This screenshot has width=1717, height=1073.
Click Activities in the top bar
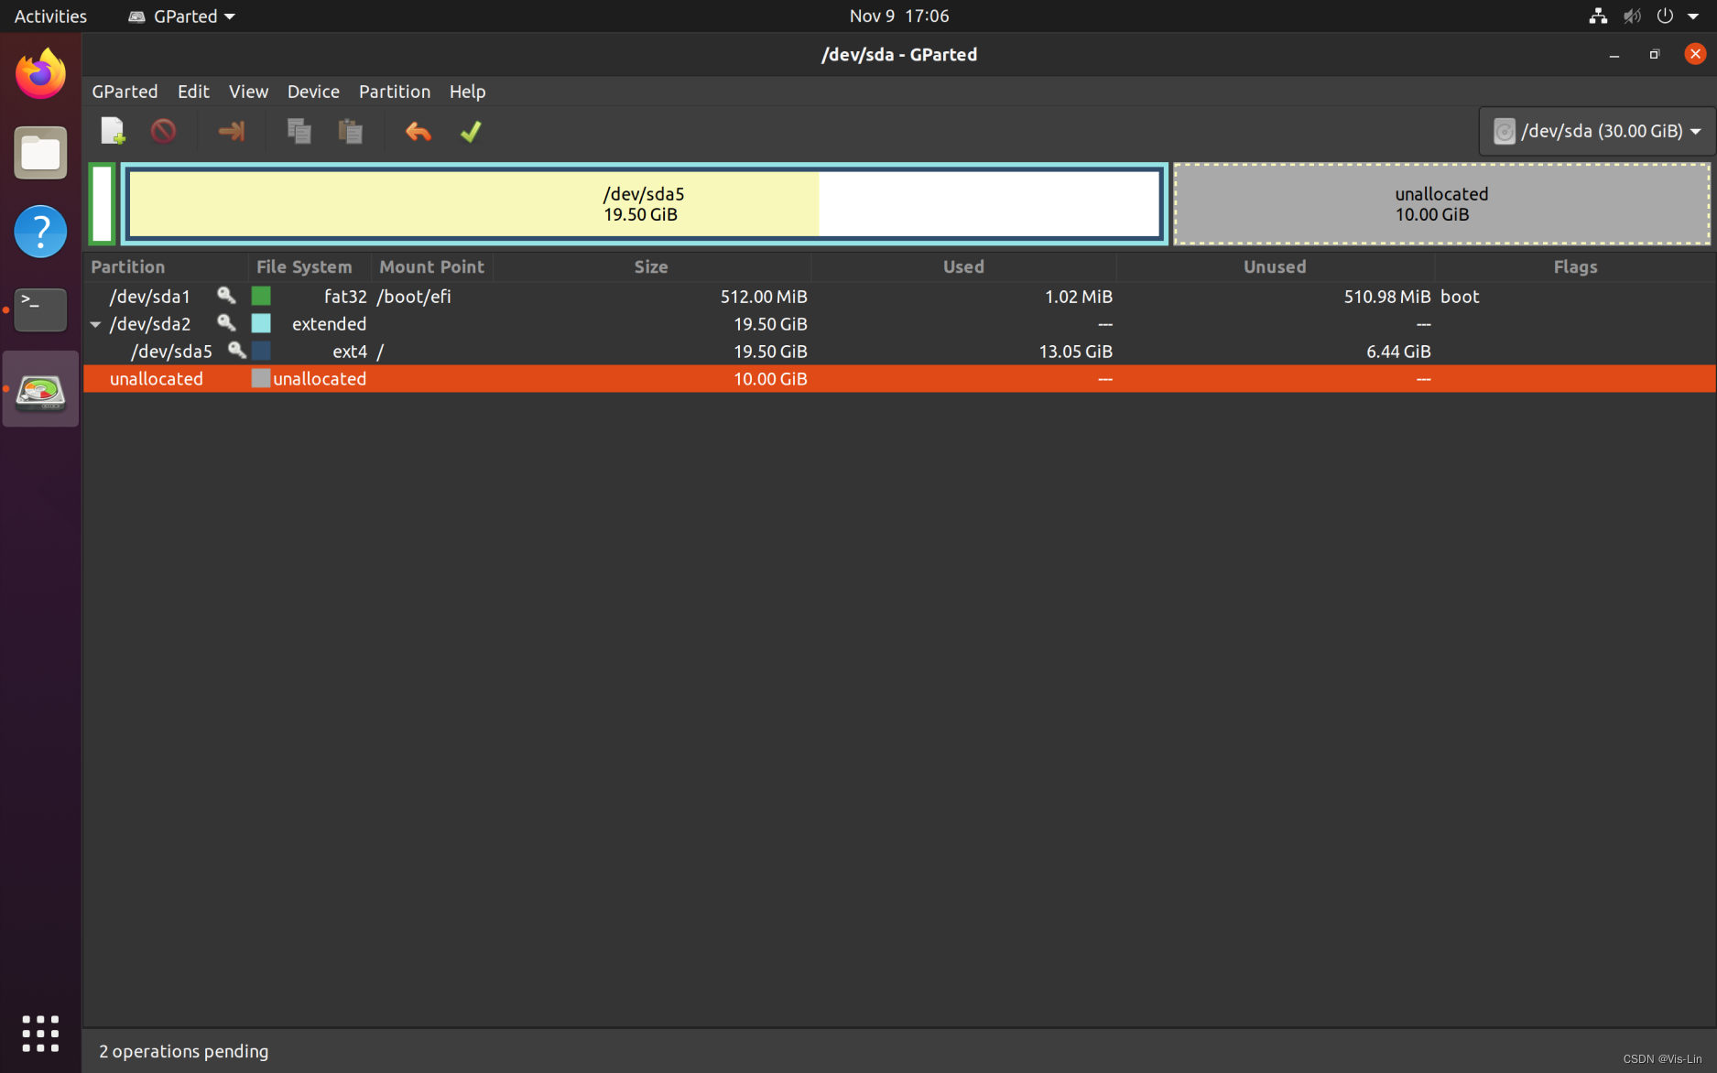(x=50, y=16)
